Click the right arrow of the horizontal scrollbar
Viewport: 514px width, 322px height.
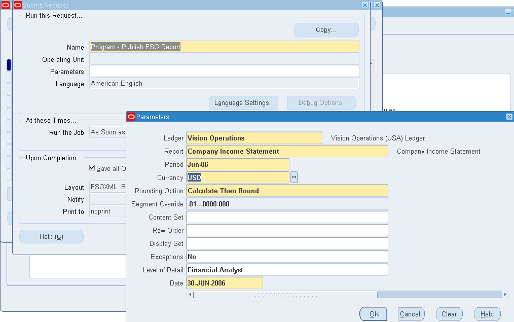[x=505, y=294]
